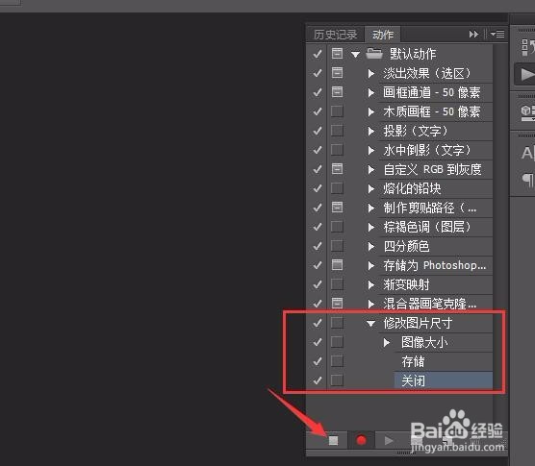The height and width of the screenshot is (466, 535).
Task: Expand the 淡出效果（选区） action
Action: [x=371, y=73]
